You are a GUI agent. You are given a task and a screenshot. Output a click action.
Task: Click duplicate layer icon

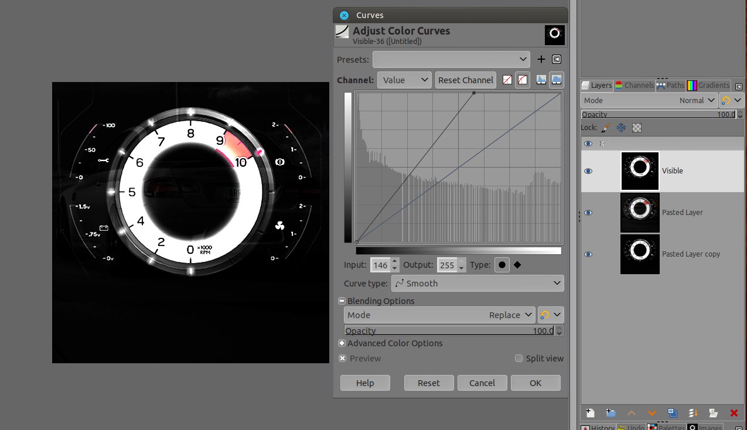673,413
